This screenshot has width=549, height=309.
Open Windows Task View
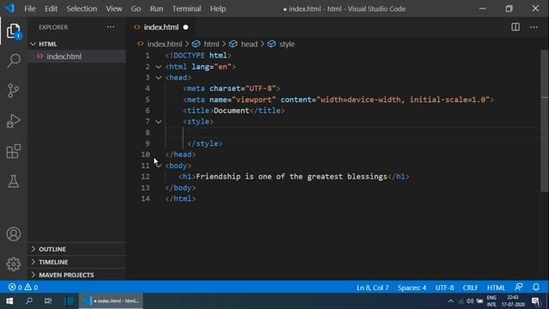(x=48, y=300)
